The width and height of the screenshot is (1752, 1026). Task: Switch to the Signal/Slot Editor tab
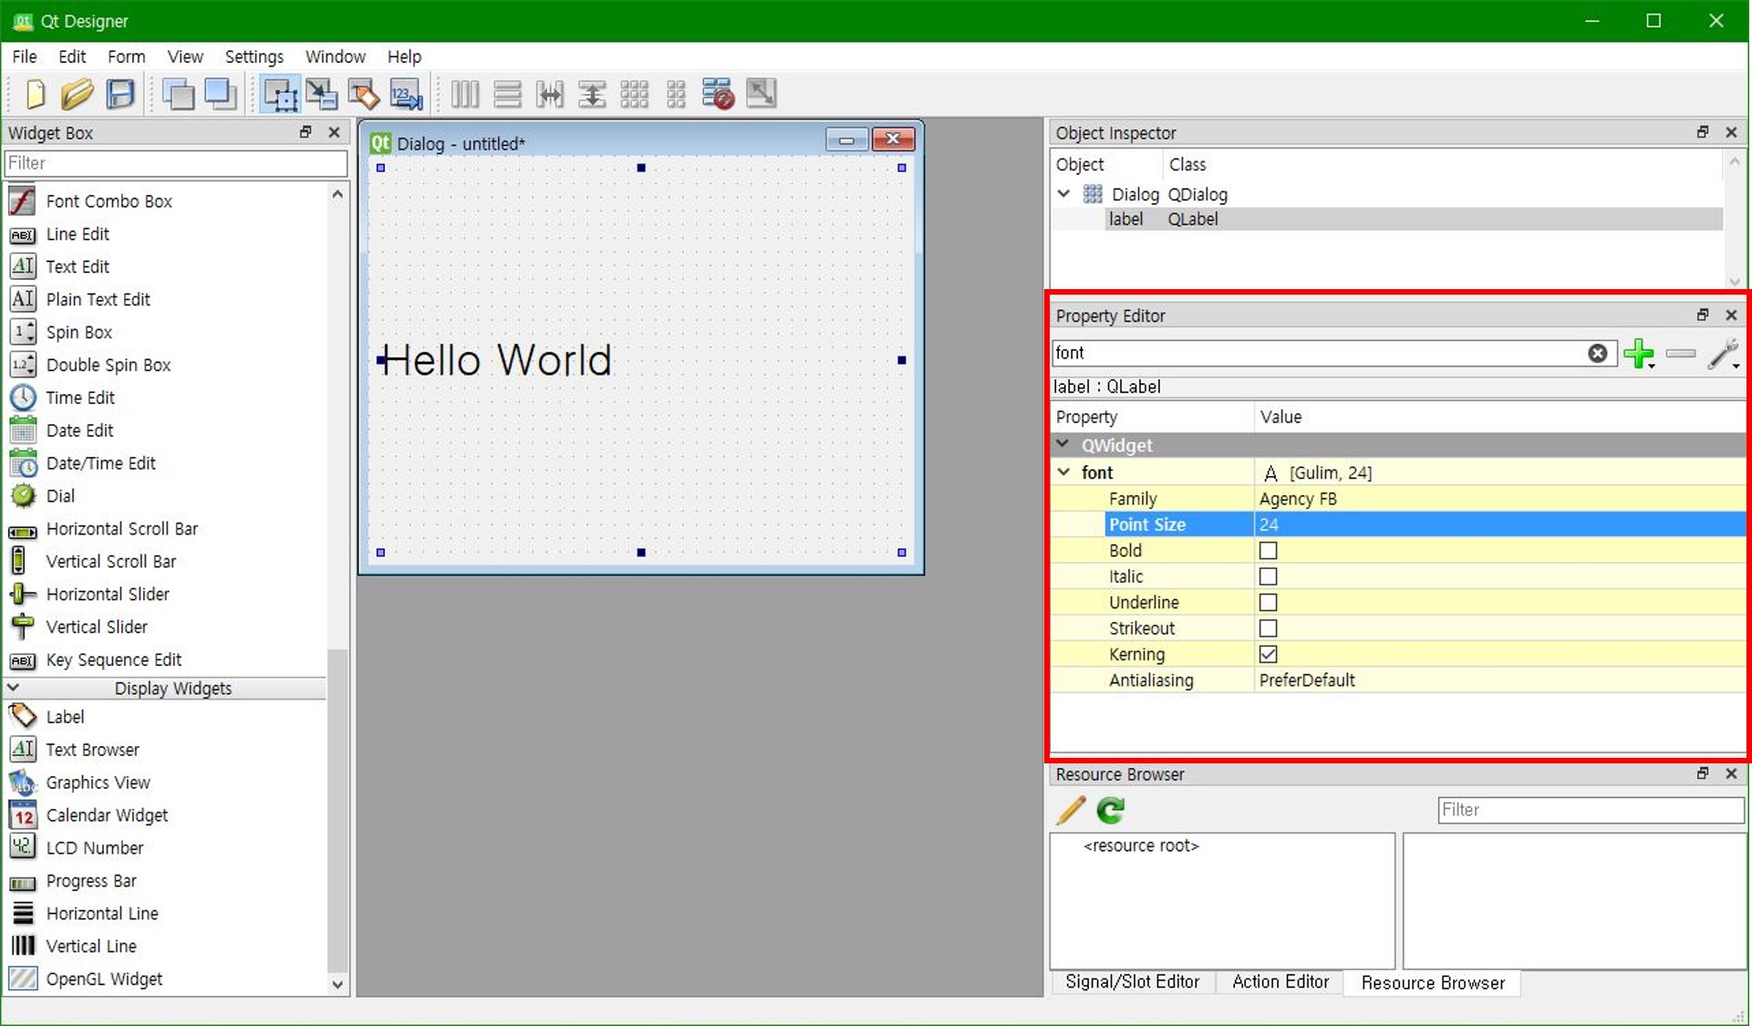(x=1132, y=982)
